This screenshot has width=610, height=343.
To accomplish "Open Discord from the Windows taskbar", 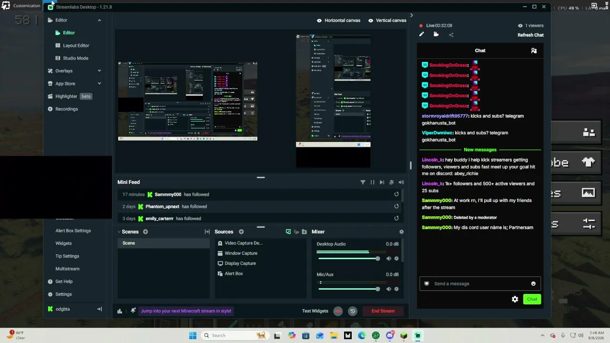I will click(x=390, y=335).
